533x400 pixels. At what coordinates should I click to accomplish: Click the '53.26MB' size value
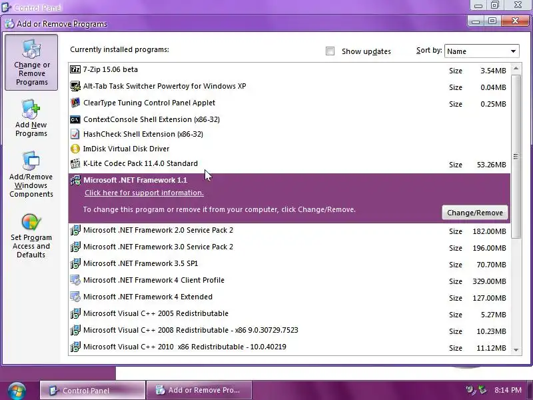492,165
